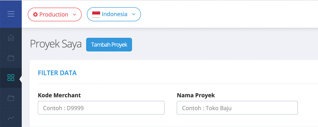The image size is (318, 127).
Task: Select the highlighted four-squares projects icon
Action: 11,78
